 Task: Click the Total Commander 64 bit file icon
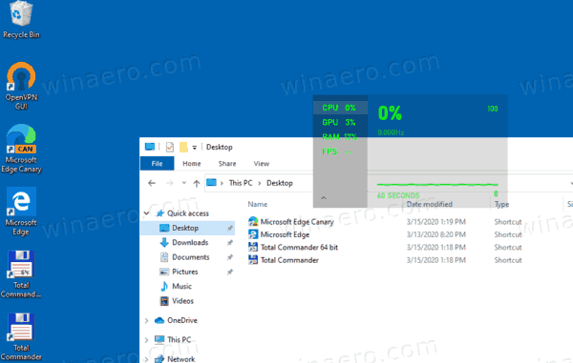click(253, 247)
